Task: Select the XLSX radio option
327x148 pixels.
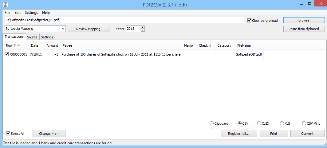Action: pyautogui.click(x=259, y=123)
